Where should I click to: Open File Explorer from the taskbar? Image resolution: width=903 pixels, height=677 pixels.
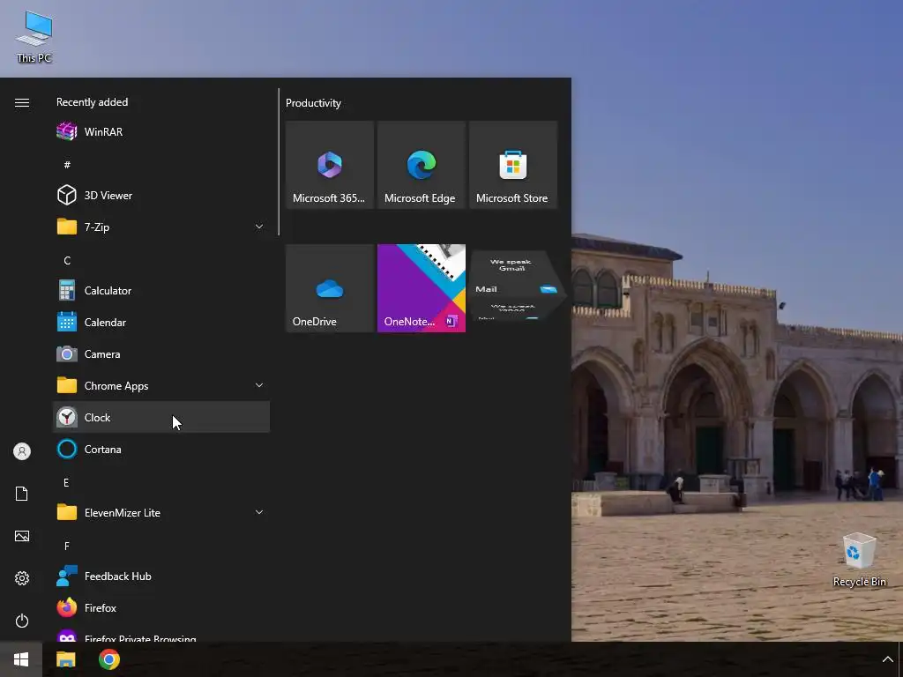(x=65, y=659)
